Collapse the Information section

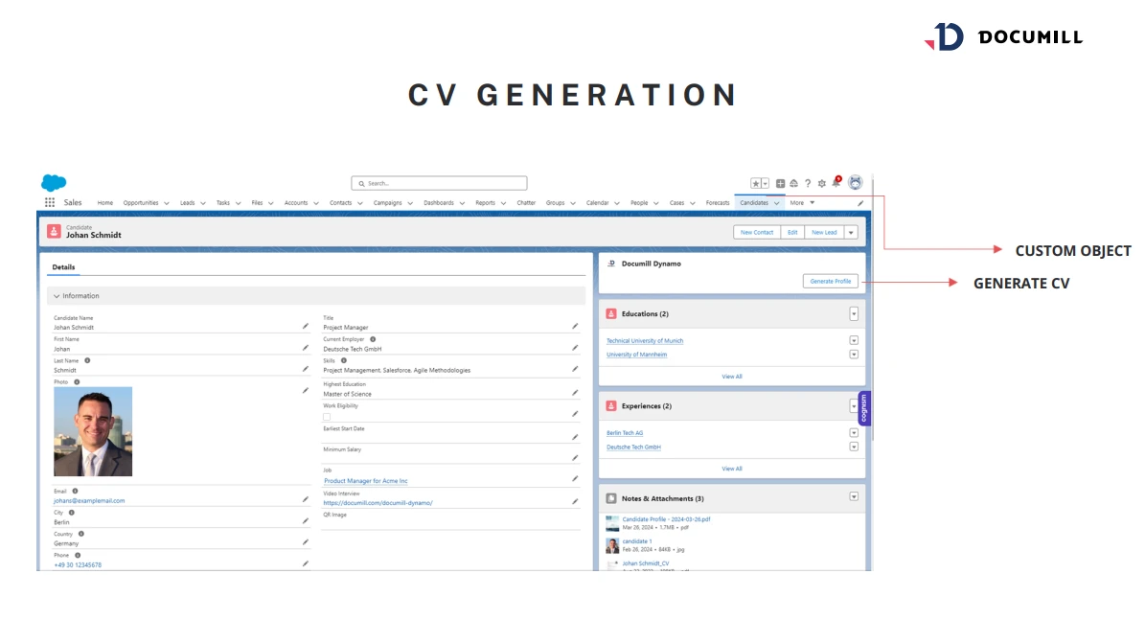point(57,296)
